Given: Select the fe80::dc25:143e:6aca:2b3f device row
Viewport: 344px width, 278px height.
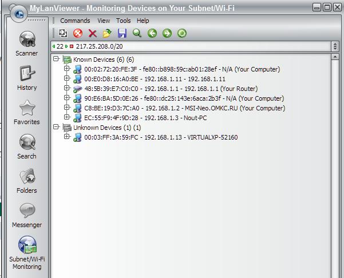Looking at the screenshot, I should coord(184,98).
